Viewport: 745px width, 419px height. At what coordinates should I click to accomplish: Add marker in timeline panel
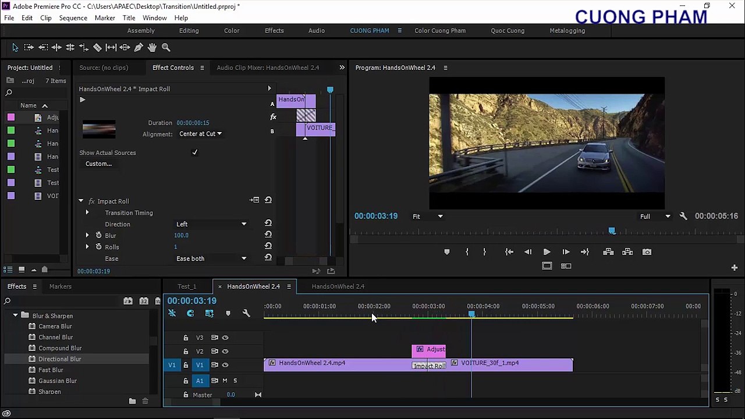pyautogui.click(x=228, y=313)
